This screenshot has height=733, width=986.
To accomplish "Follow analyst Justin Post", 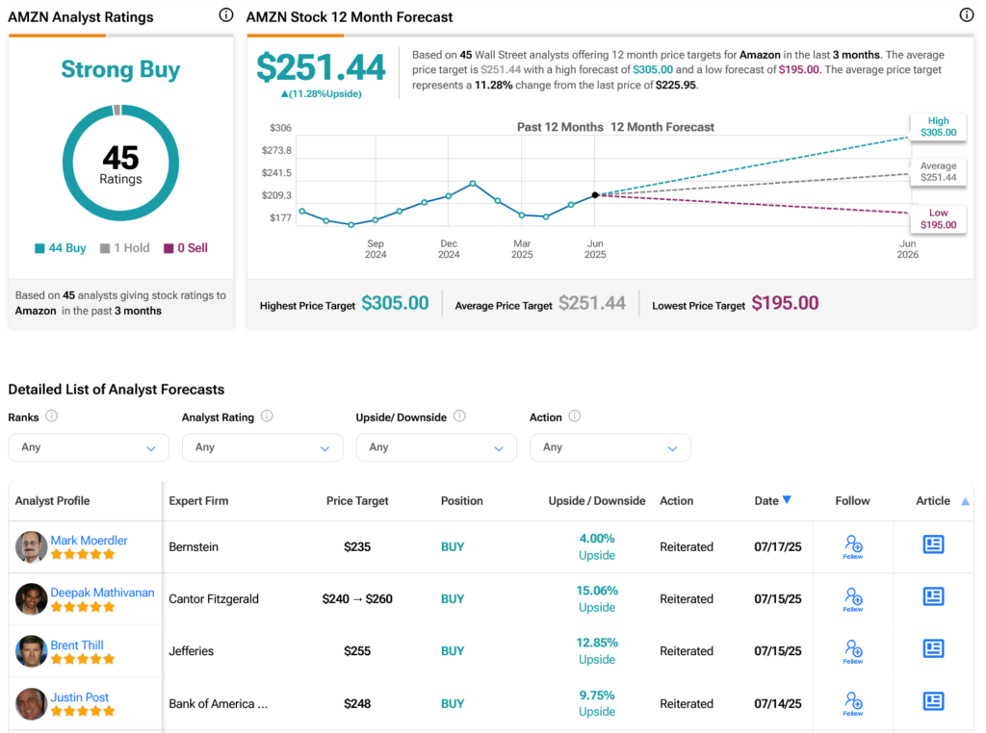I will point(852,702).
